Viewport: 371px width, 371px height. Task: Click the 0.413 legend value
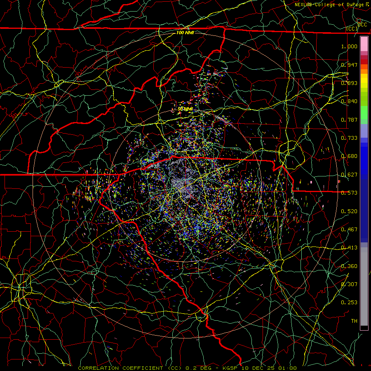point(349,248)
